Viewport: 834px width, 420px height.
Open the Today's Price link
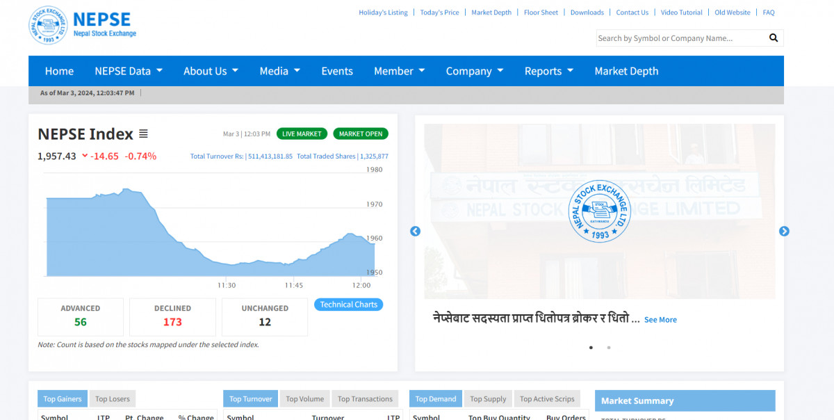point(439,13)
